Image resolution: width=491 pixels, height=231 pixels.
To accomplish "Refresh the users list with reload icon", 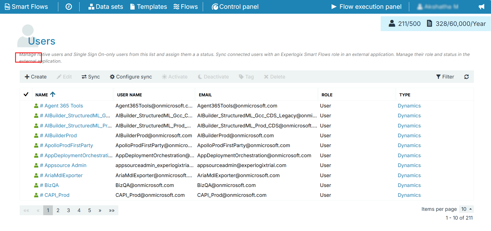I will point(466,77).
